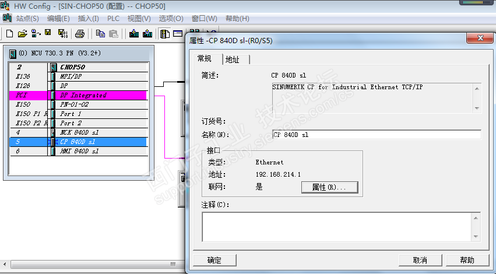Select the CHOP50 row in slot 2
This screenshot has width=496, height=274.
coord(79,67)
